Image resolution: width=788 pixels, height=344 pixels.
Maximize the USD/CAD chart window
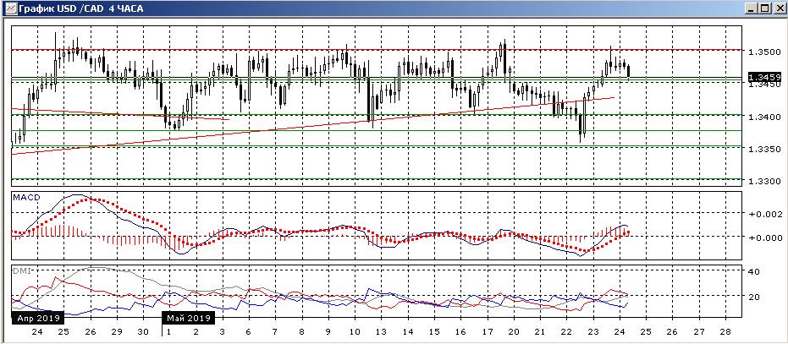pyautogui.click(x=765, y=8)
